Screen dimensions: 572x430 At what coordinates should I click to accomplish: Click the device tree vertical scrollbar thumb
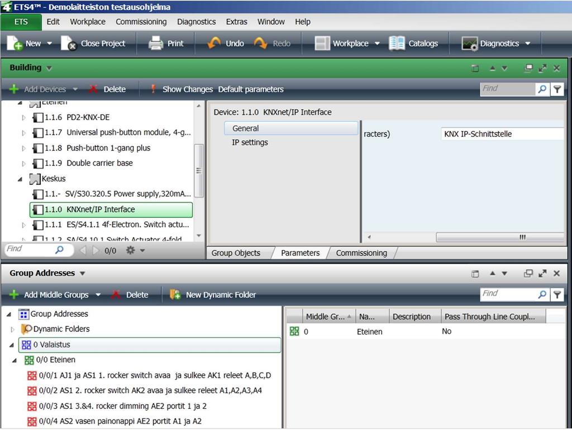pyautogui.click(x=198, y=171)
